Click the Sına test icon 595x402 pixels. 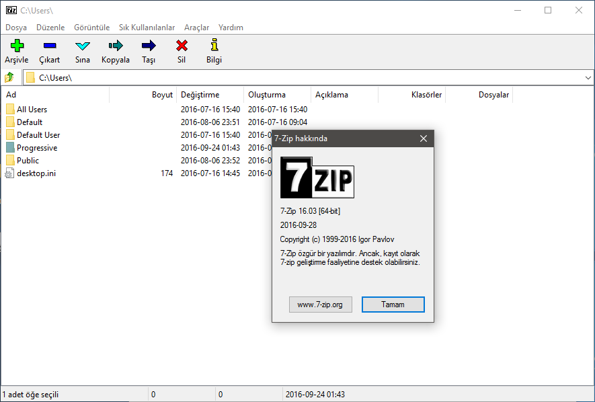tap(82, 46)
